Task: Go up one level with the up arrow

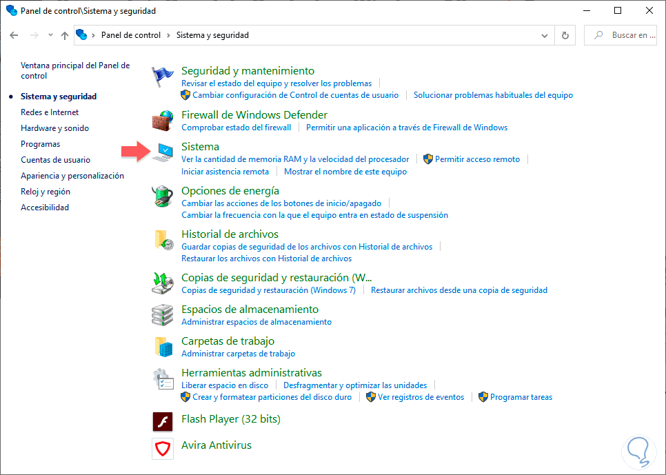Action: coord(65,35)
